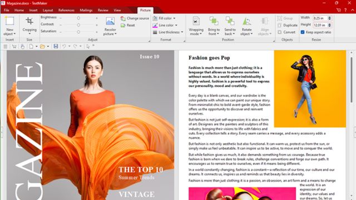Duplicate the selected object
Viewport: 356px width, 200px height.
[288, 25]
